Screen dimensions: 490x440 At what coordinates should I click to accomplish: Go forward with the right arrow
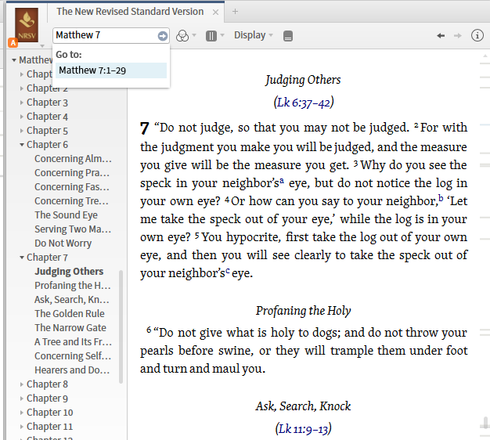457,36
